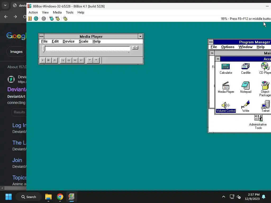The image size is (271, 203).
Task: Click browser Back arrow button
Action: [x=6, y=17]
